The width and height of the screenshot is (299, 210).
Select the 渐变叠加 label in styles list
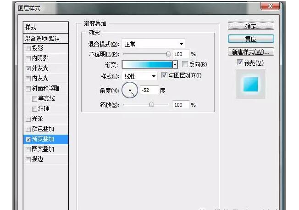pos(43,139)
